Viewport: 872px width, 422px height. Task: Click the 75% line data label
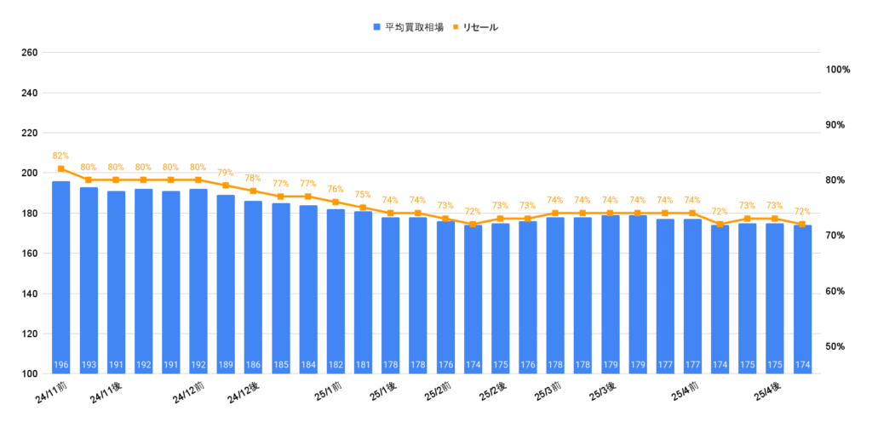point(363,195)
